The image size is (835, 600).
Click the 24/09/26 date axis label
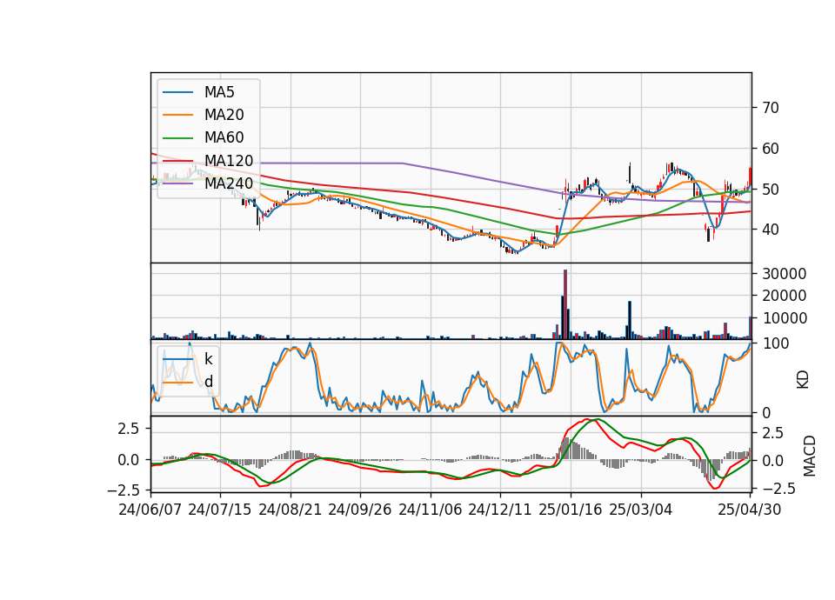click(359, 510)
